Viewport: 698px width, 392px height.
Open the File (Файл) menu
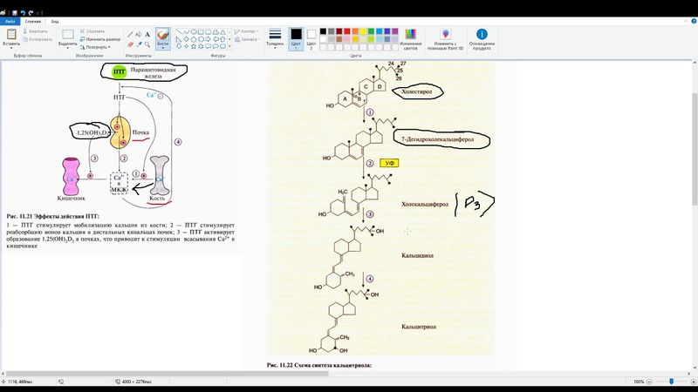point(10,20)
